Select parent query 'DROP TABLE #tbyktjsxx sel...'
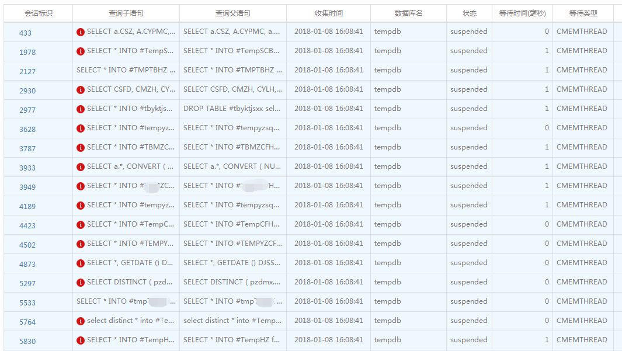The image size is (622, 351). tap(232, 109)
